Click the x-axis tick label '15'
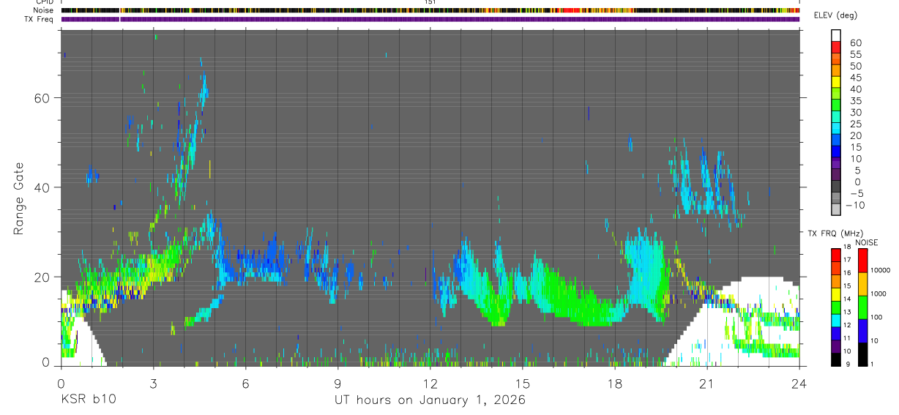Screen dimensions: 899x415 [522, 383]
